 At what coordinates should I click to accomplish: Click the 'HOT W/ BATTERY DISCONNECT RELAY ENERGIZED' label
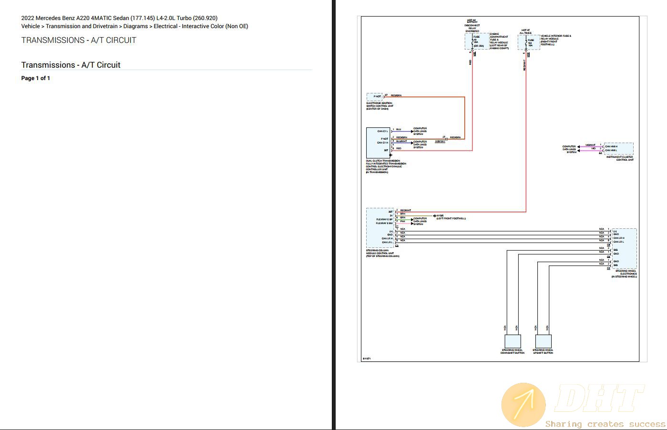[x=472, y=26]
